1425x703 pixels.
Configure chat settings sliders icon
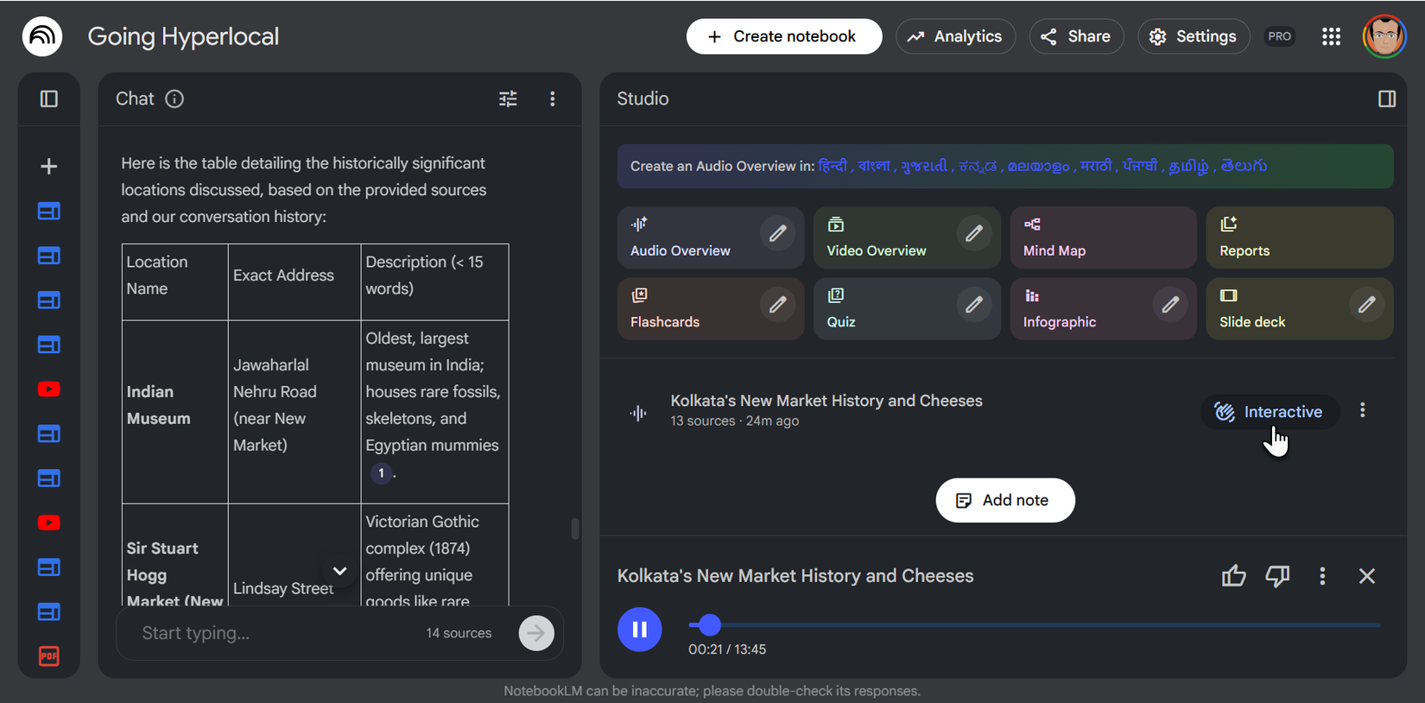pos(508,98)
